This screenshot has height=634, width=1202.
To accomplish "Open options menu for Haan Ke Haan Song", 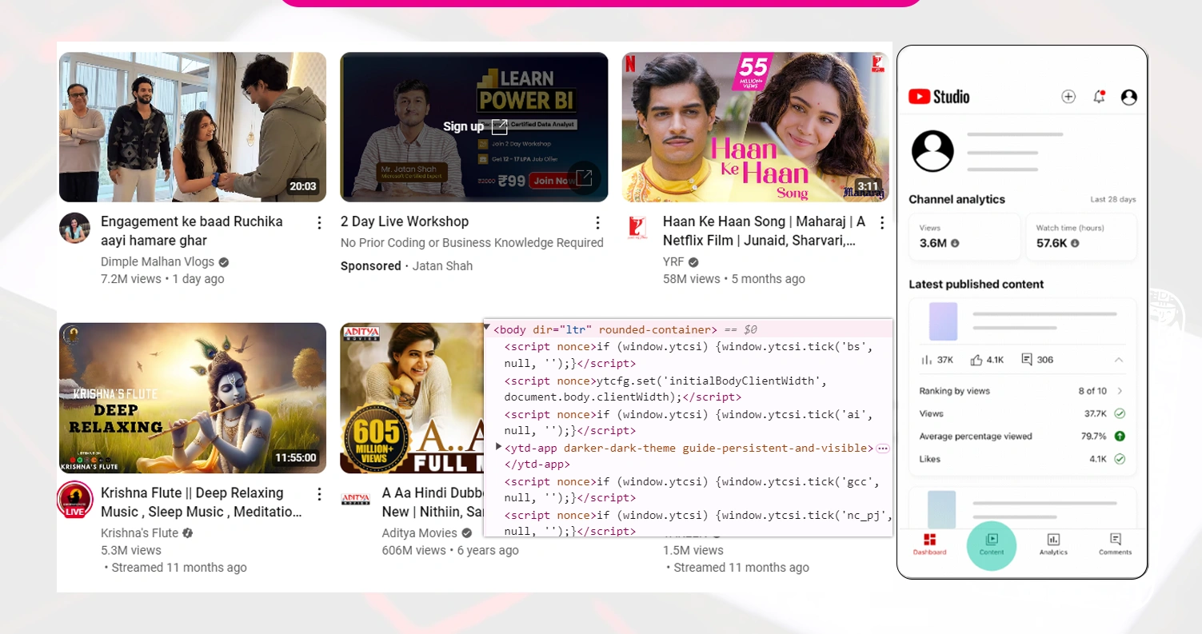I will coord(882,223).
